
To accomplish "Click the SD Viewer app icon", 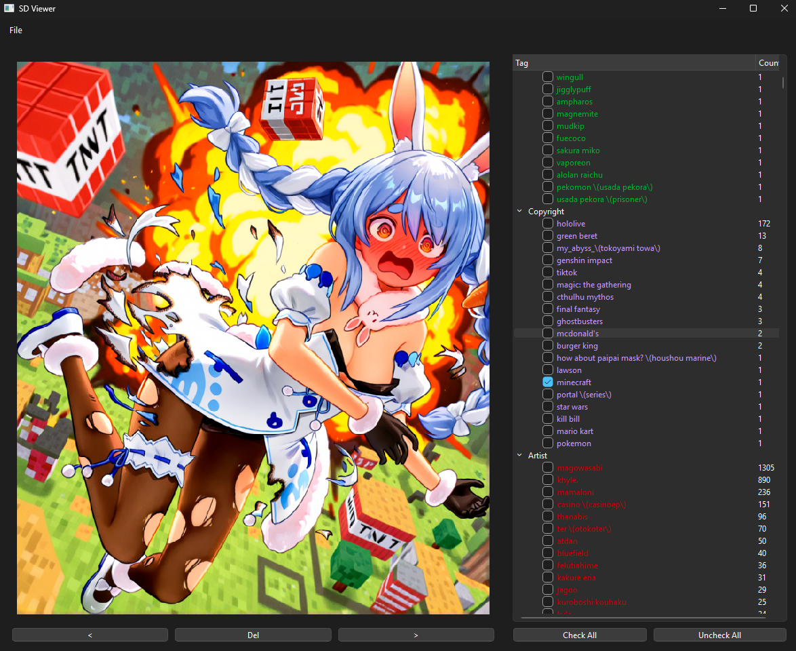I will (x=9, y=8).
